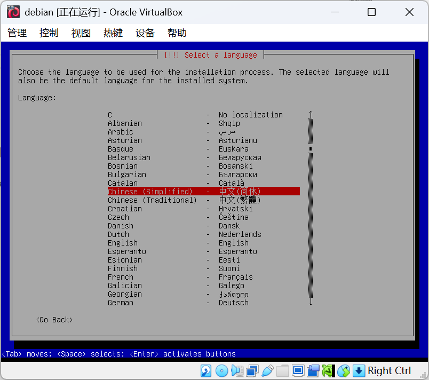The height and width of the screenshot is (380, 429).
Task: Select Bosnian in the language list
Action: pyautogui.click(x=204, y=166)
